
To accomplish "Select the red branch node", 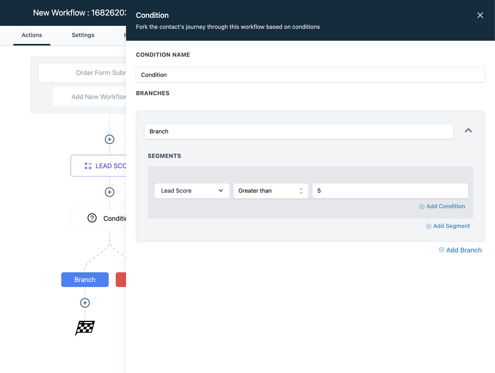I will pyautogui.click(x=121, y=280).
